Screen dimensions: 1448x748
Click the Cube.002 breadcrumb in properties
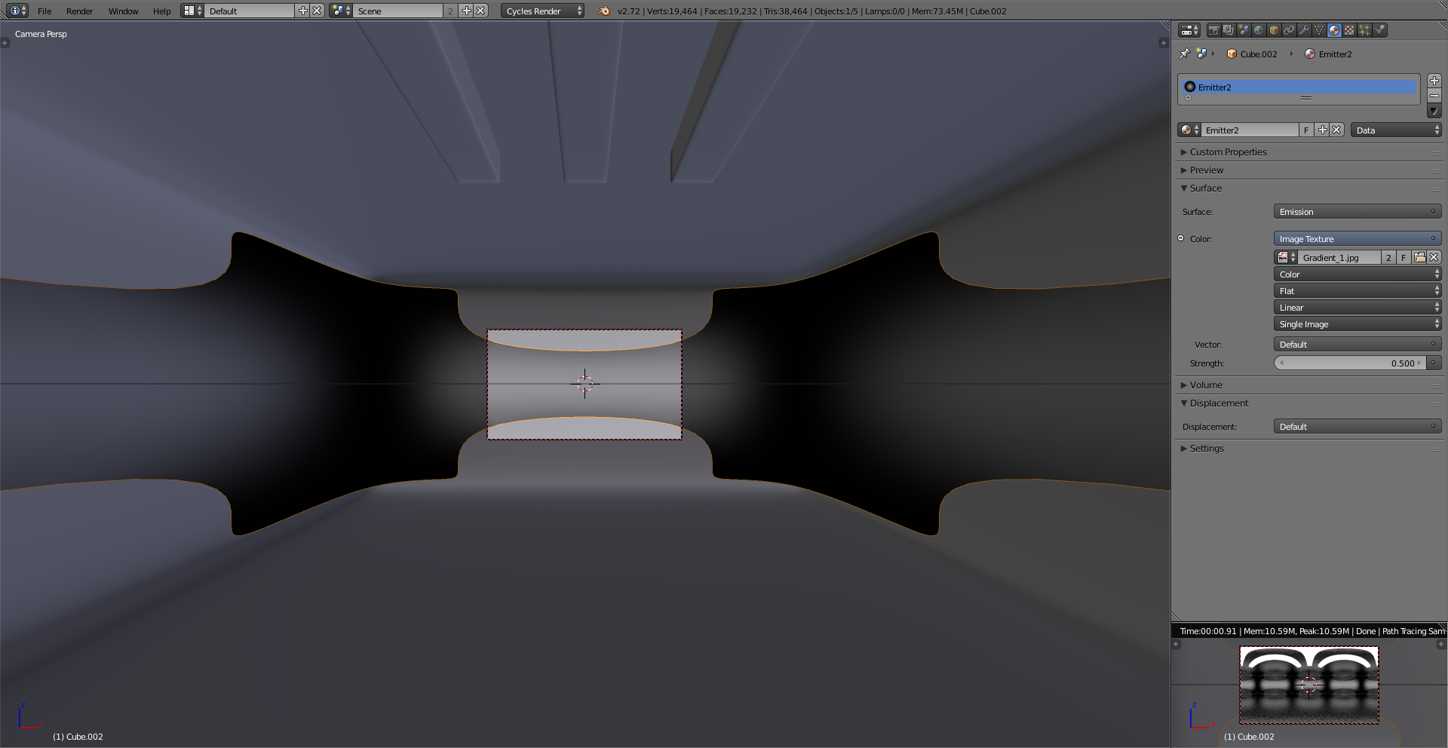click(x=1252, y=54)
